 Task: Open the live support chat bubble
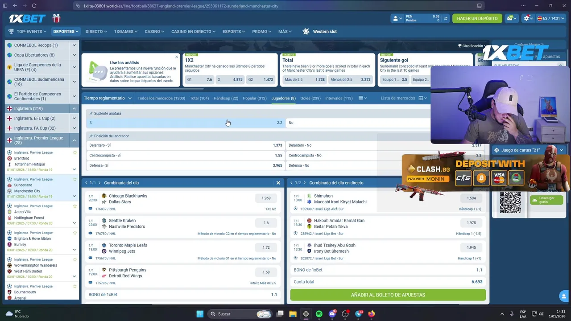tap(564, 296)
